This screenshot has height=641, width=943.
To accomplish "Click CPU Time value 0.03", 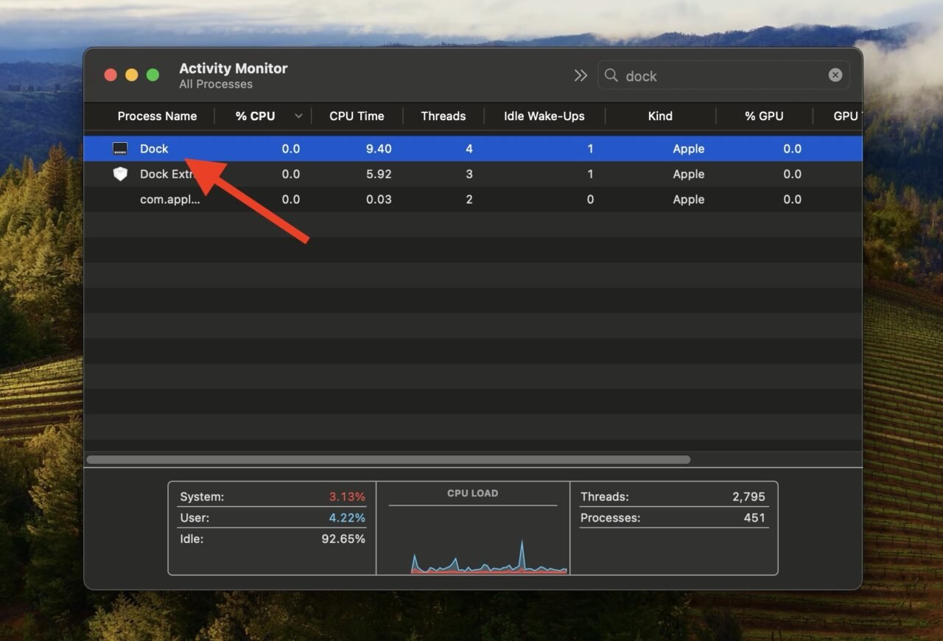I will tap(379, 200).
